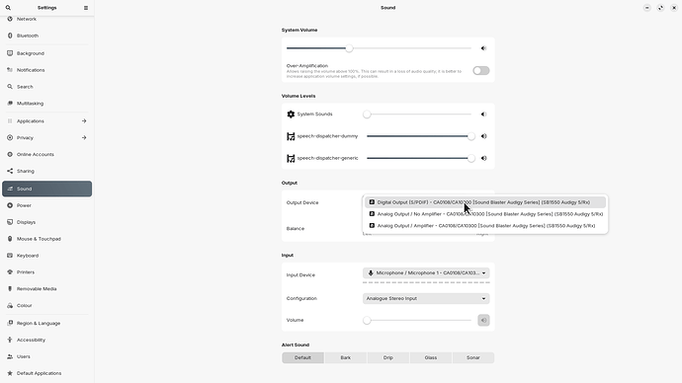Click the Users icon in sidebar
682x383 pixels.
click(x=10, y=356)
